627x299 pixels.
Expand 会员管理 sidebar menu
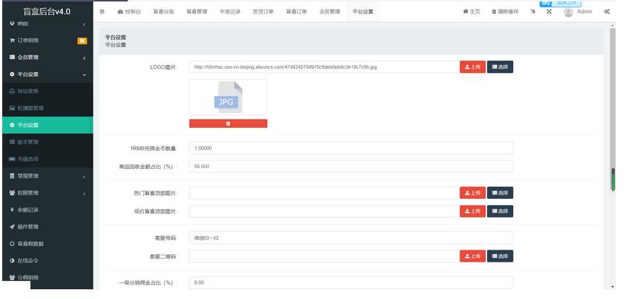[48, 58]
